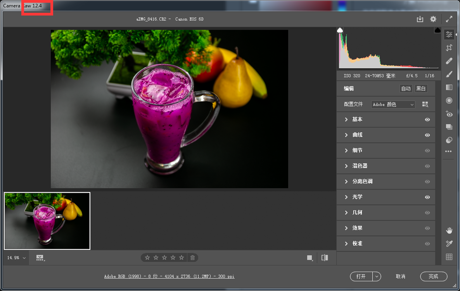Click the 自动 auto adjust button
460x291 pixels.
406,88
